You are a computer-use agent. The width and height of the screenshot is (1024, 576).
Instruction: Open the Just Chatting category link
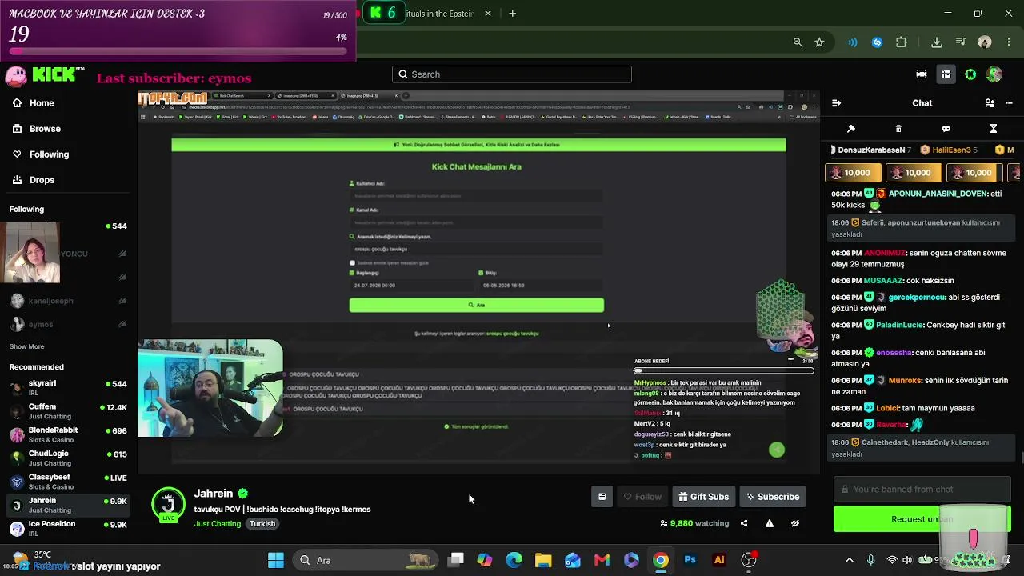217,524
